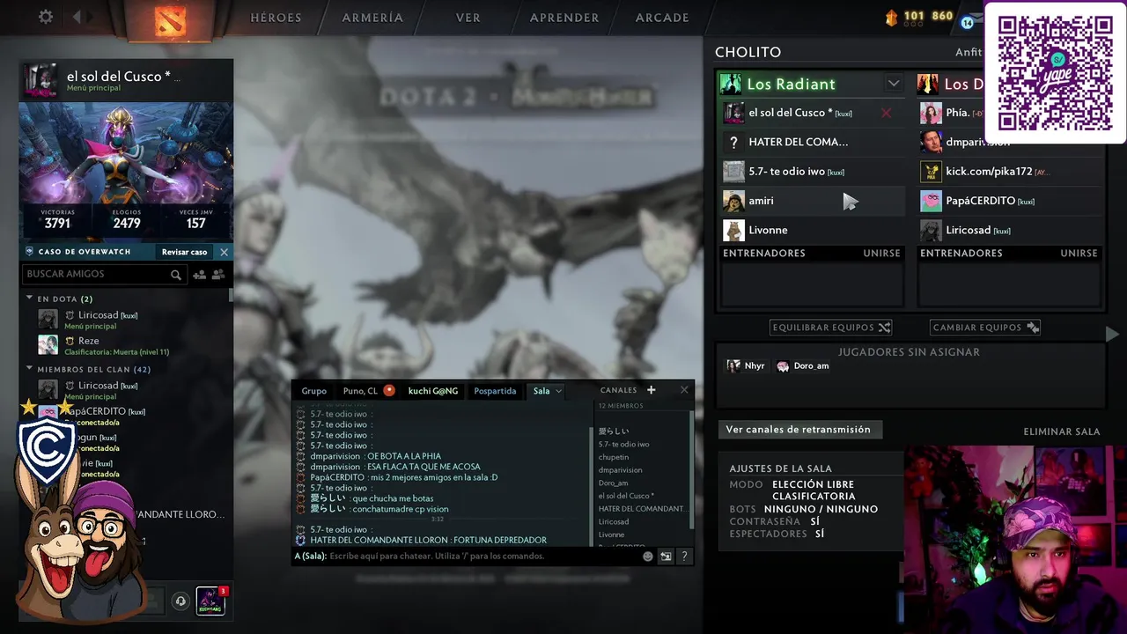Click the Radiant team logo icon
Image resolution: width=1127 pixels, height=634 pixels.
731,84
